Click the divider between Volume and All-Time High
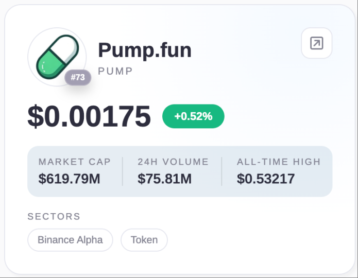This screenshot has width=358, height=278. coord(221,171)
